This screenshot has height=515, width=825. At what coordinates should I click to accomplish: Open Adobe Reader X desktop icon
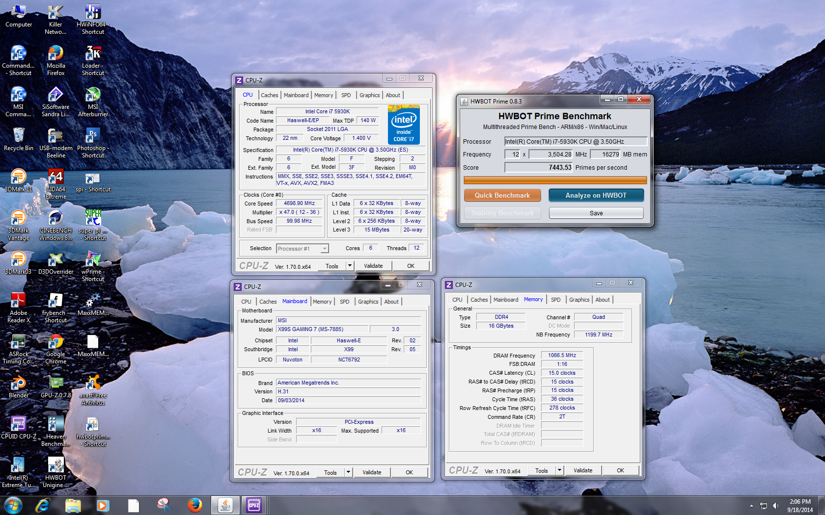(x=19, y=308)
